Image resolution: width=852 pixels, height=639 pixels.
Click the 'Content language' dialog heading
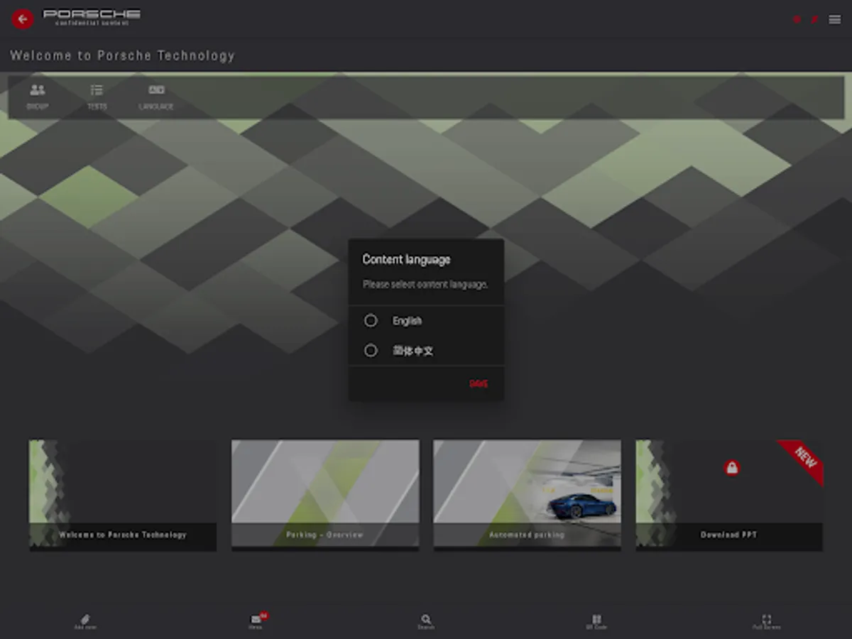406,260
